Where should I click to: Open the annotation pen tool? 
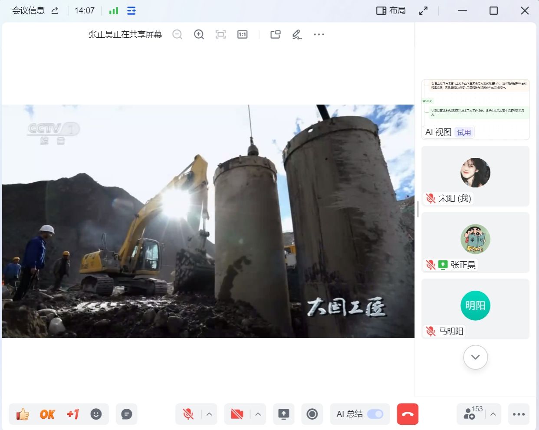tap(297, 35)
